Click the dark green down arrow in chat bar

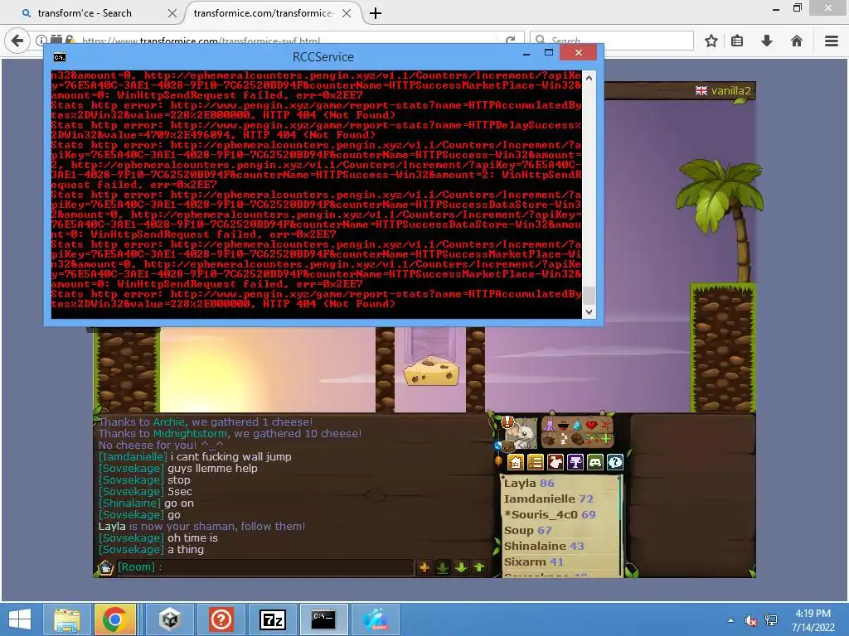click(x=443, y=567)
